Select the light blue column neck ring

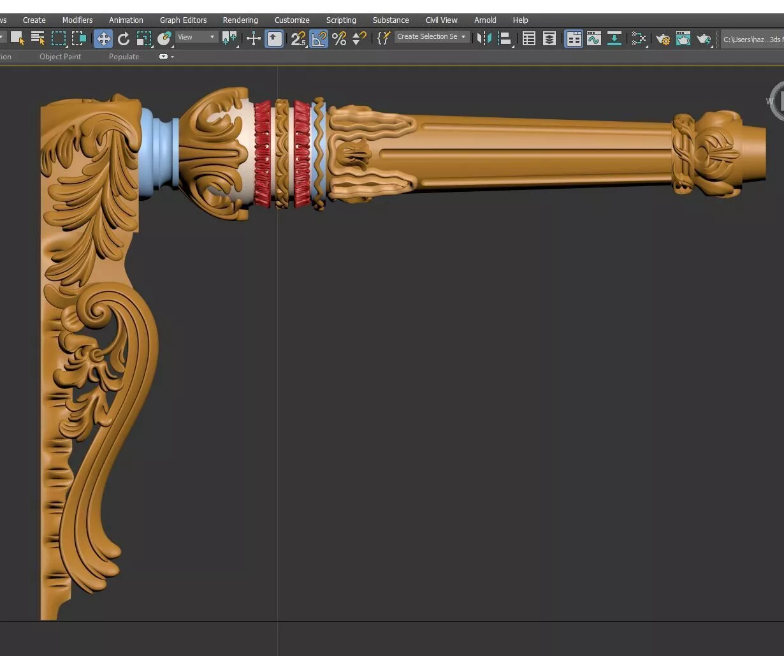pyautogui.click(x=158, y=152)
